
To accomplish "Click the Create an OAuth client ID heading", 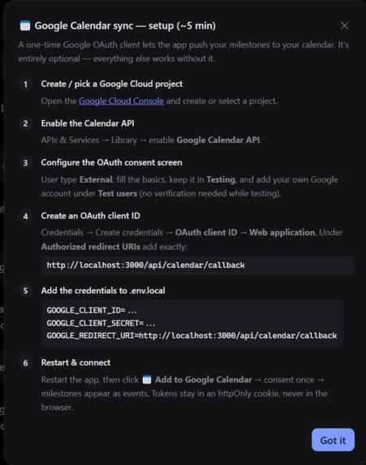I will (x=90, y=216).
